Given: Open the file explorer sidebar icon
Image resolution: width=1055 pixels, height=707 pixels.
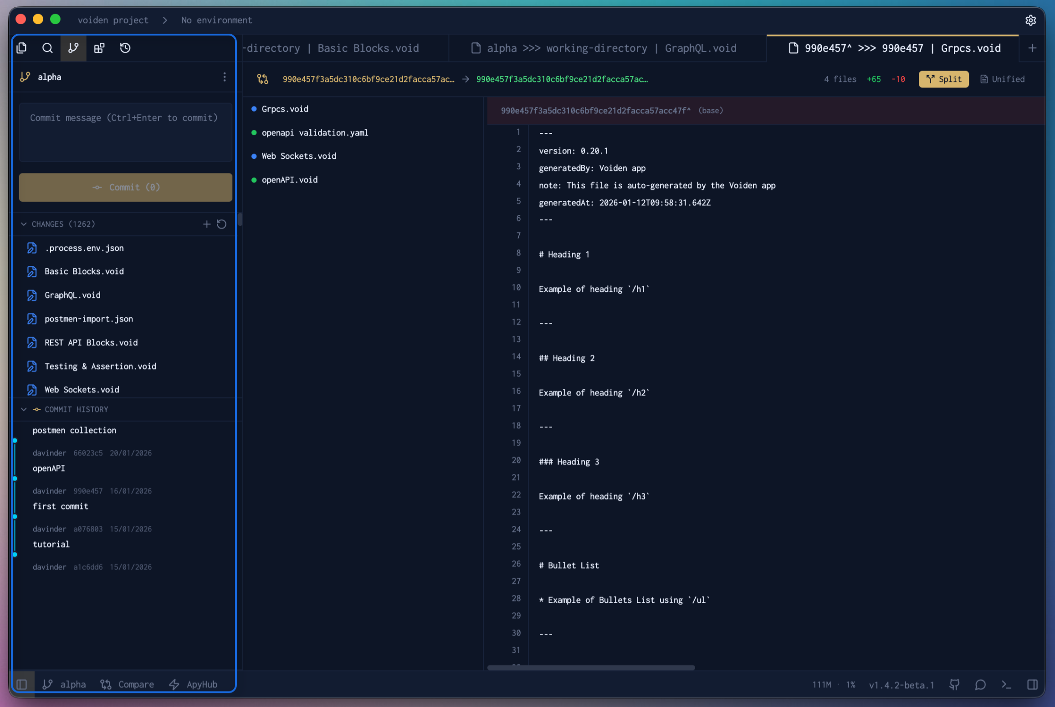Looking at the screenshot, I should (22, 48).
